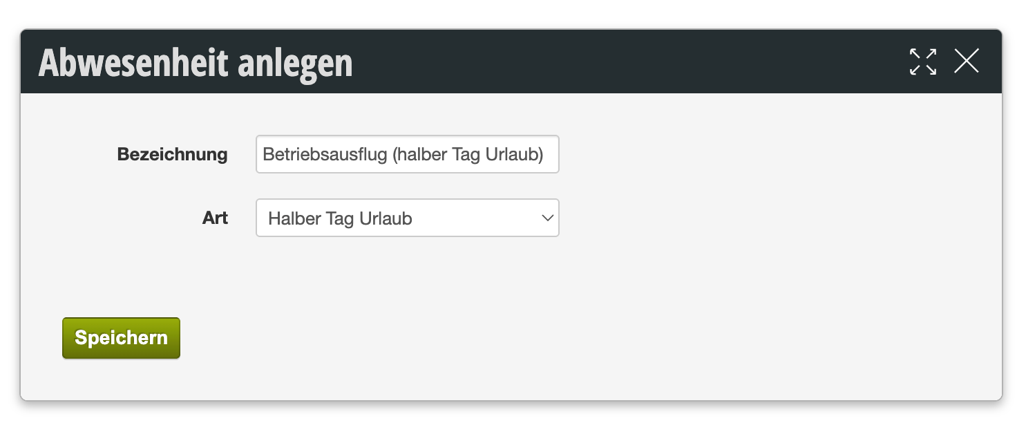Click the Art label
The image size is (1017, 423).
tap(215, 218)
